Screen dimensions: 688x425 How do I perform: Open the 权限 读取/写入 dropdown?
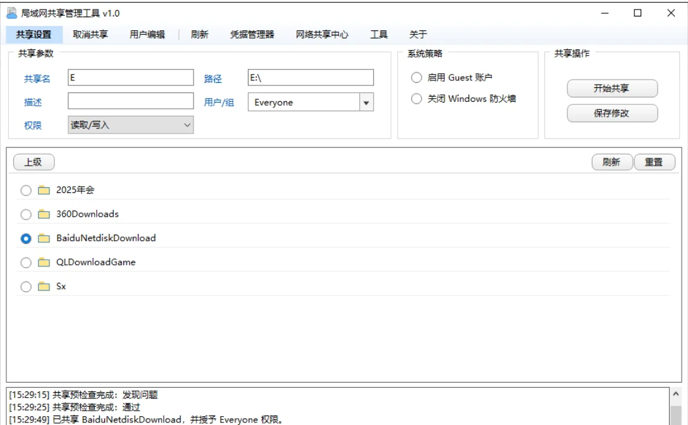pos(131,125)
